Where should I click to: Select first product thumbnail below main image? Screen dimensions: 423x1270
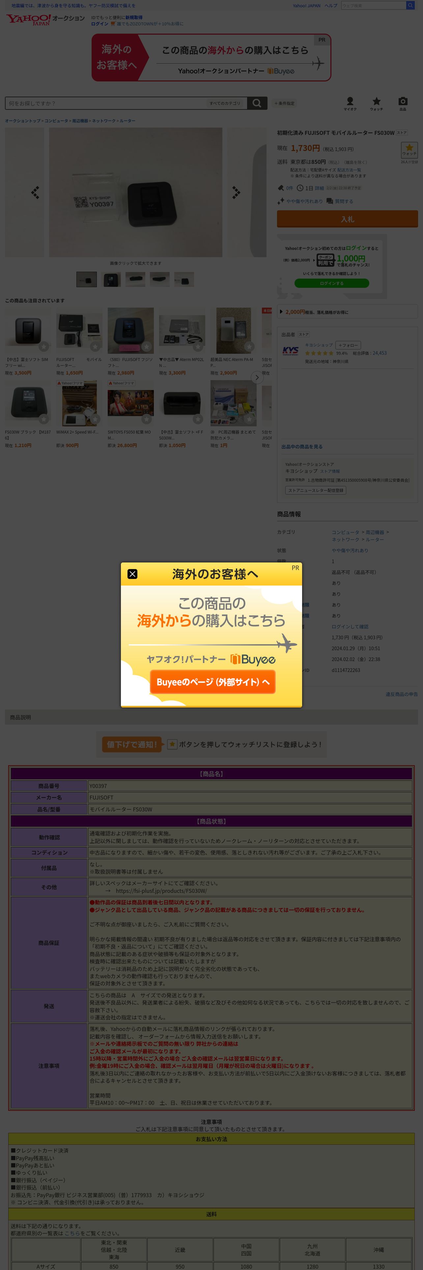87,280
